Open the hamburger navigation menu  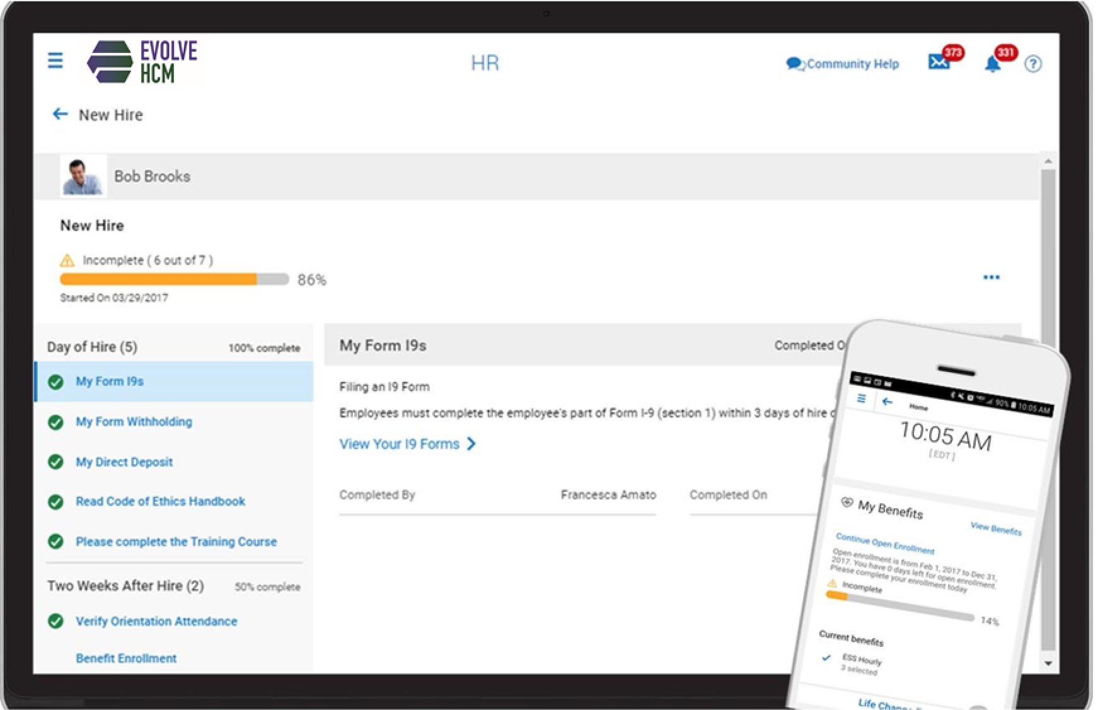click(x=55, y=61)
